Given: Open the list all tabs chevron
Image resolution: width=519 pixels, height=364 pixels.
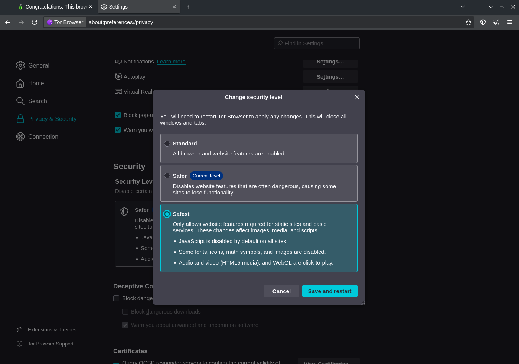Looking at the screenshot, I should [x=463, y=7].
